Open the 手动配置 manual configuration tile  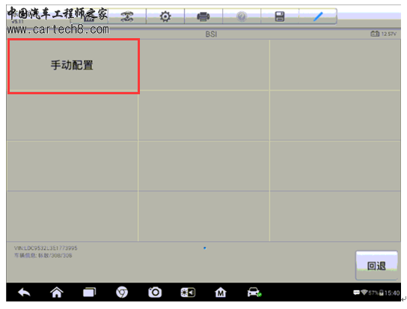coord(73,66)
